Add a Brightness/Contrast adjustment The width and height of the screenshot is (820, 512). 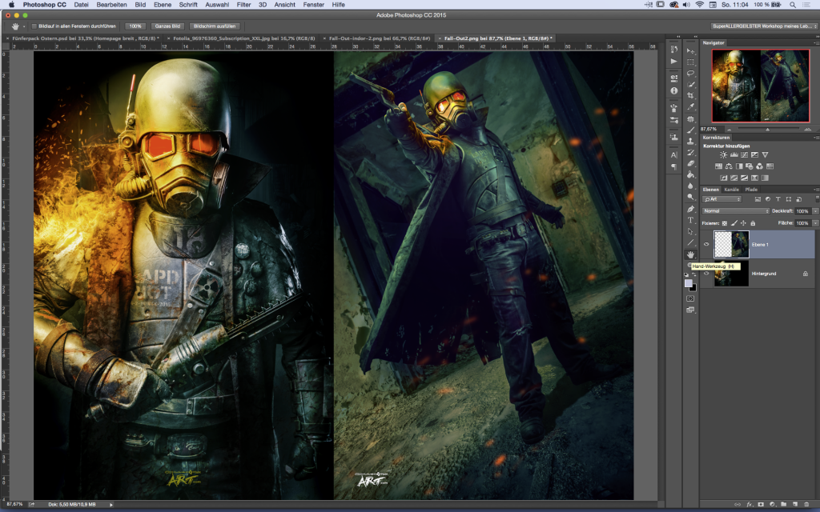[723, 155]
